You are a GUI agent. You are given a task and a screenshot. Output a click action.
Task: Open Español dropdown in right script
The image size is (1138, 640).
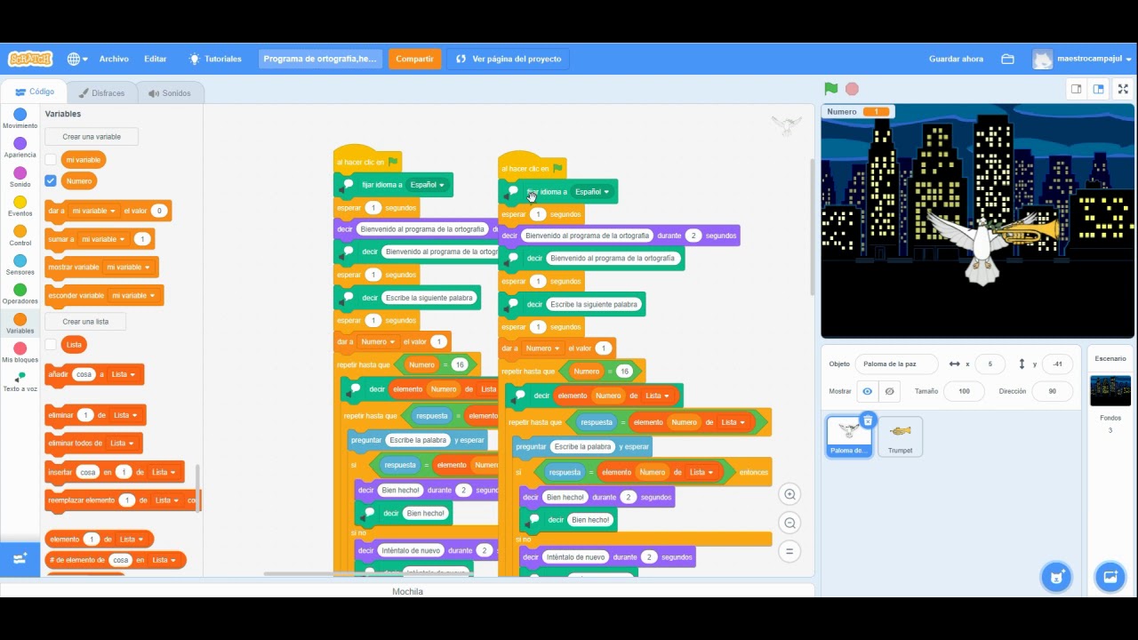pyautogui.click(x=592, y=192)
